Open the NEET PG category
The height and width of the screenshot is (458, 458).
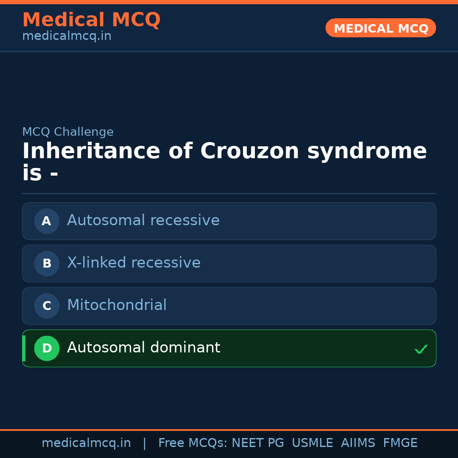[x=257, y=443]
